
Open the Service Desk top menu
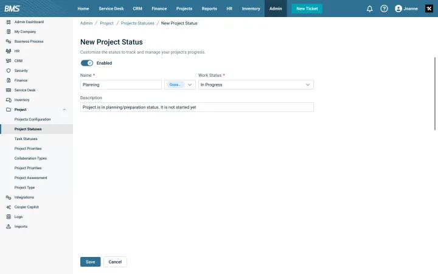click(111, 9)
